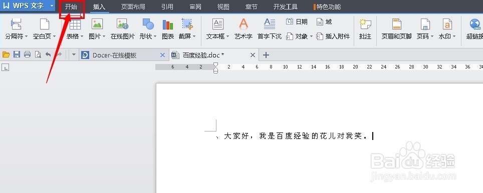Open the 页面布局 ribbon tab
Viewport: 483px width, 193px height.
tap(133, 6)
